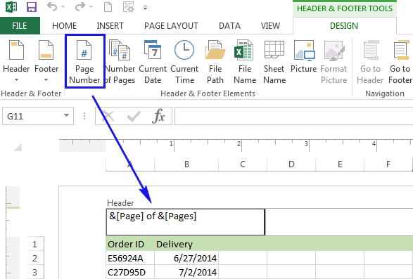413x279 pixels.
Task: Click the Order ID cell
Action: (130, 244)
